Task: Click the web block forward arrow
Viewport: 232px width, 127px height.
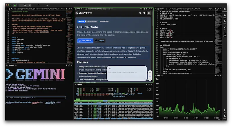Action: 84,9
